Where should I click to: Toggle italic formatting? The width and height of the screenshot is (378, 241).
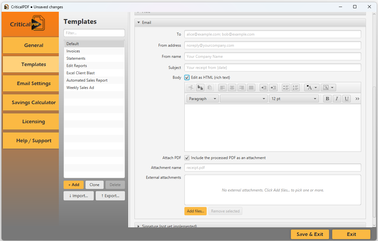coord(337,99)
